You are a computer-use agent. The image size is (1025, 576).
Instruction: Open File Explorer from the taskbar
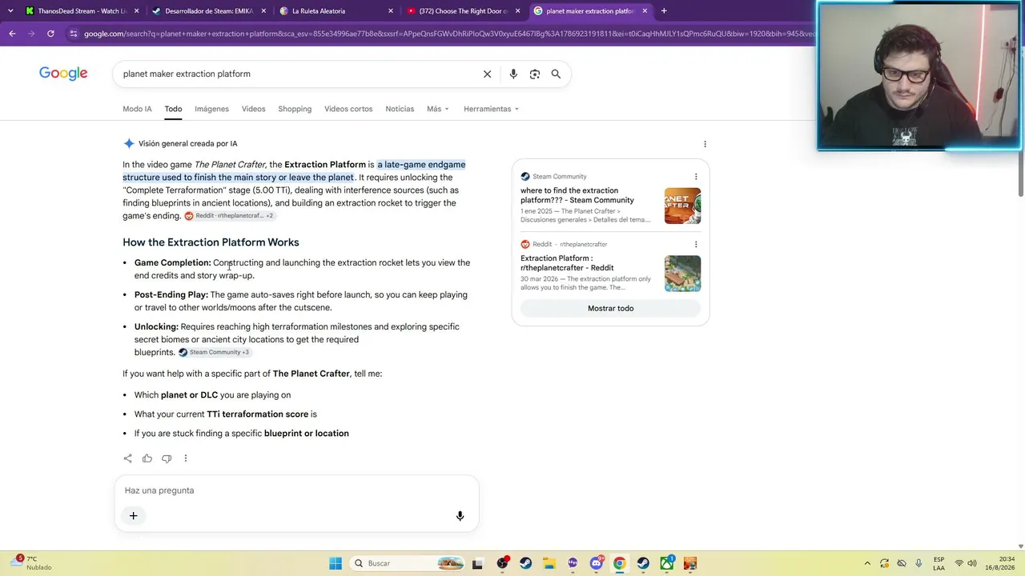click(549, 563)
